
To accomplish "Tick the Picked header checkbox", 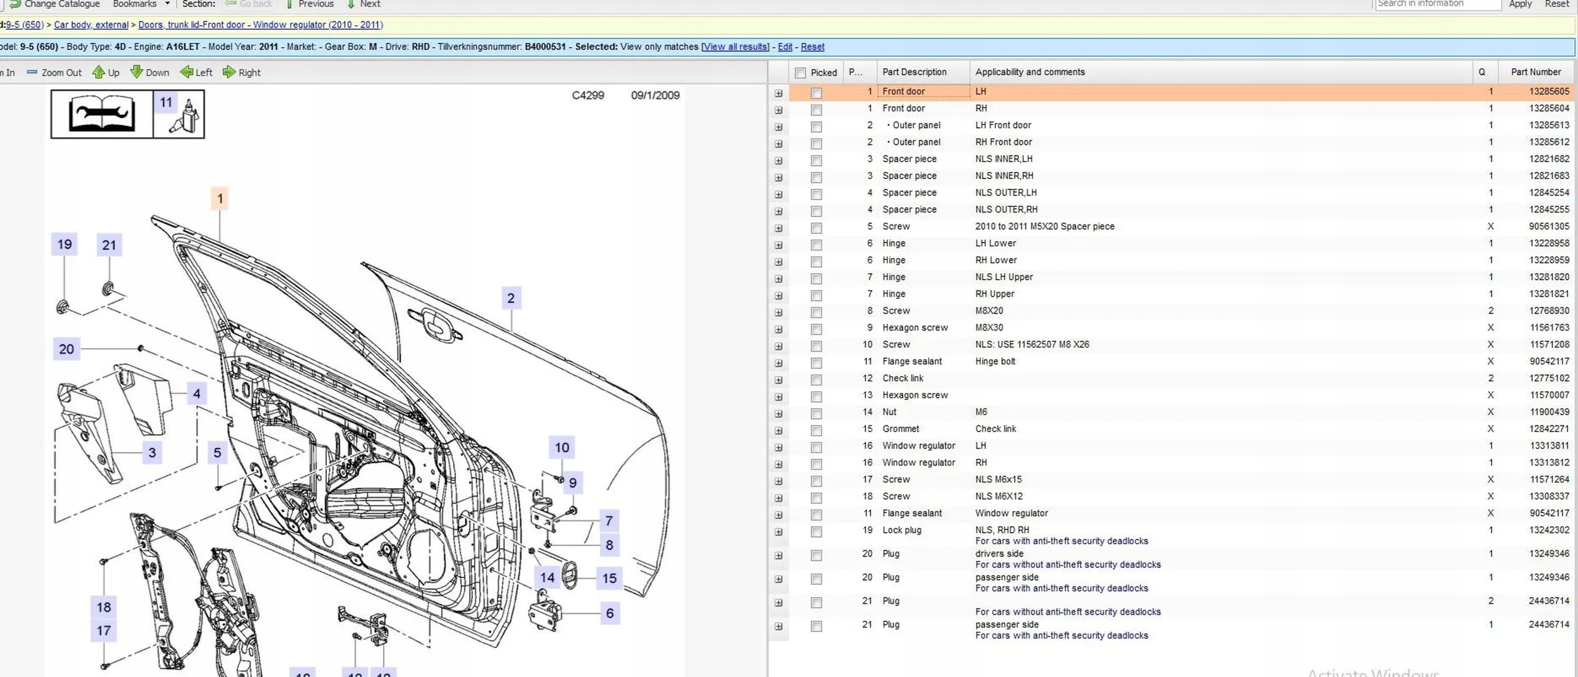I will pos(800,73).
